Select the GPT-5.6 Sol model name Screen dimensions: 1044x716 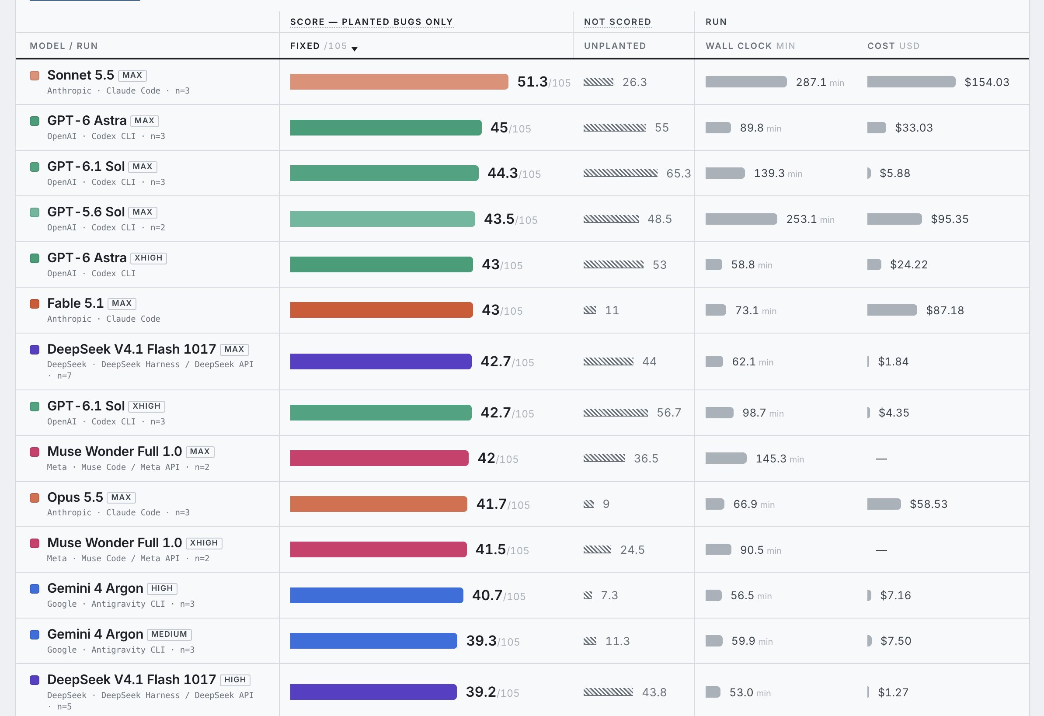click(x=86, y=212)
